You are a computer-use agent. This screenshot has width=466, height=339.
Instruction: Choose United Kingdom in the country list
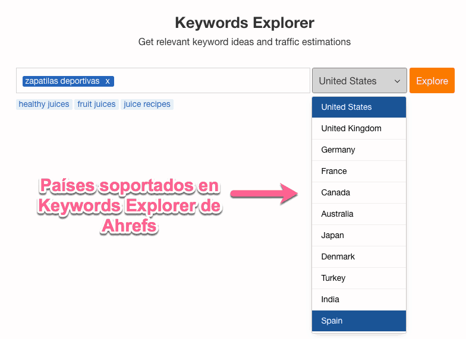pos(359,128)
